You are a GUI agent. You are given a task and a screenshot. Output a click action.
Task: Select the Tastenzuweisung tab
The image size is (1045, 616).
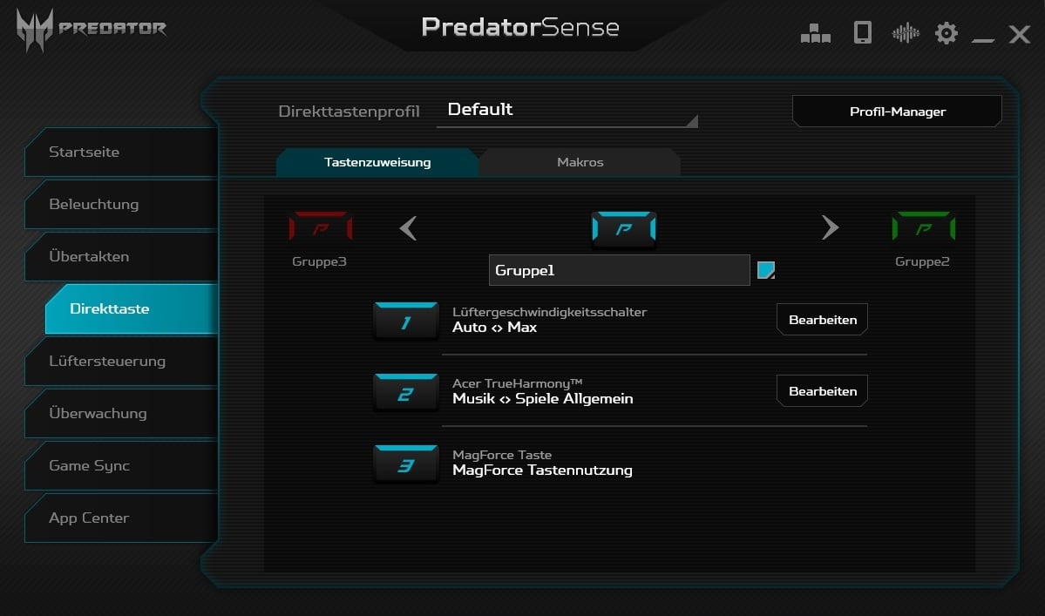(377, 162)
